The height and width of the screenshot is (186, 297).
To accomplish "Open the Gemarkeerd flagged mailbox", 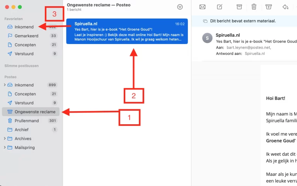I will pyautogui.click(x=31, y=36).
